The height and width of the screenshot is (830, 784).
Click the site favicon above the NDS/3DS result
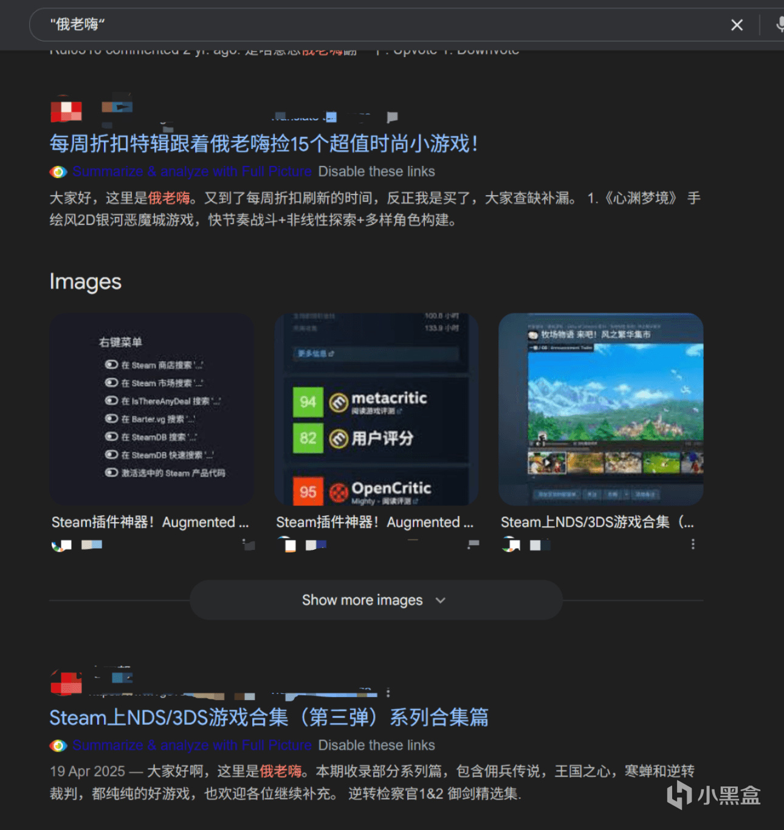[x=66, y=682]
